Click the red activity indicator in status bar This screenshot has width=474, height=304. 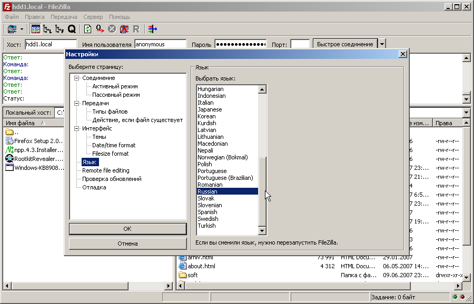pos(462,297)
